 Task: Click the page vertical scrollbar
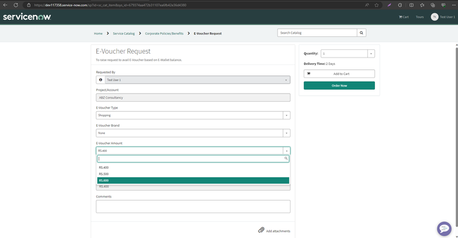tap(457, 137)
